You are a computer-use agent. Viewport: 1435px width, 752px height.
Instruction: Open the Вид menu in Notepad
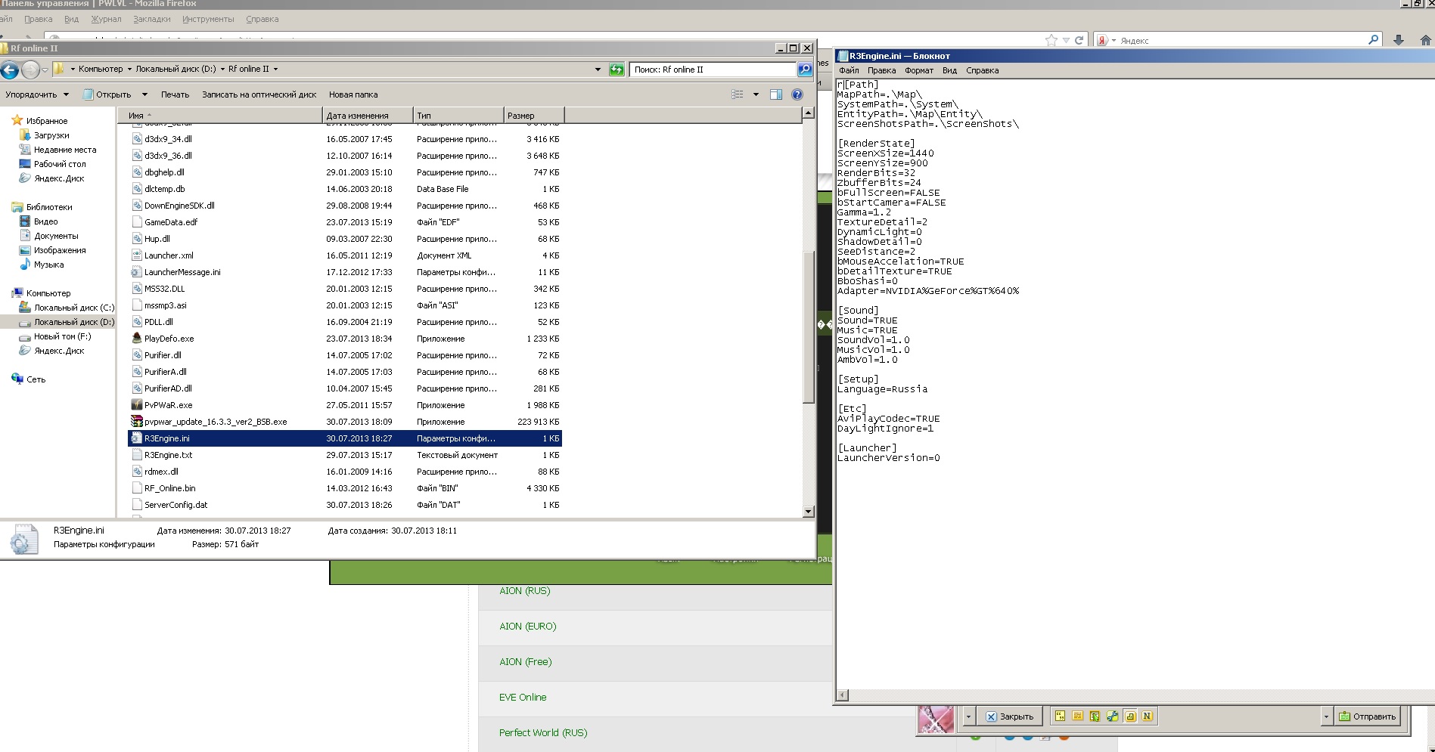pyautogui.click(x=949, y=70)
